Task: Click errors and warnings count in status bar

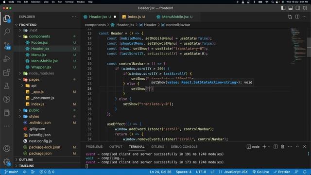Action: point(47,172)
